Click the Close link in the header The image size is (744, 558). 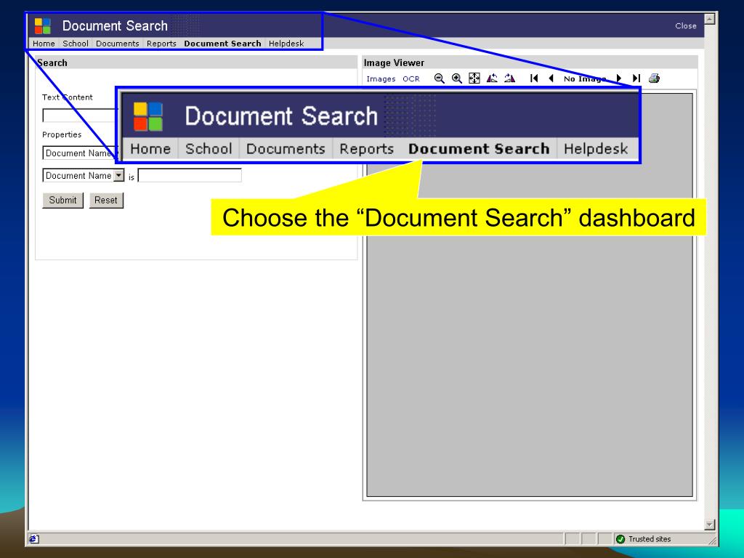click(x=686, y=26)
